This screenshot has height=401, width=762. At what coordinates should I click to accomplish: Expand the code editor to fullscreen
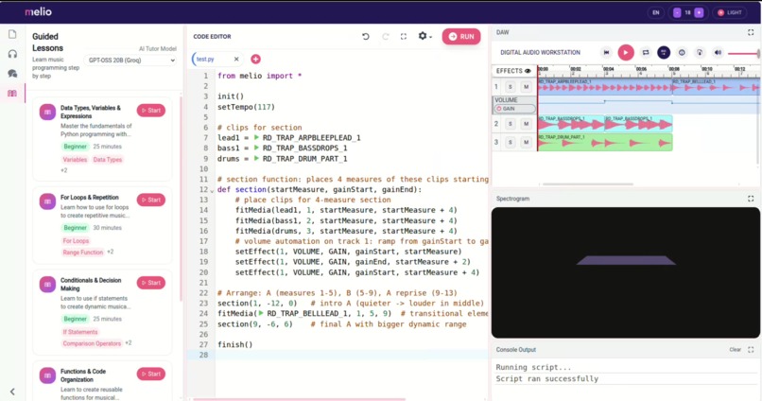coord(404,37)
